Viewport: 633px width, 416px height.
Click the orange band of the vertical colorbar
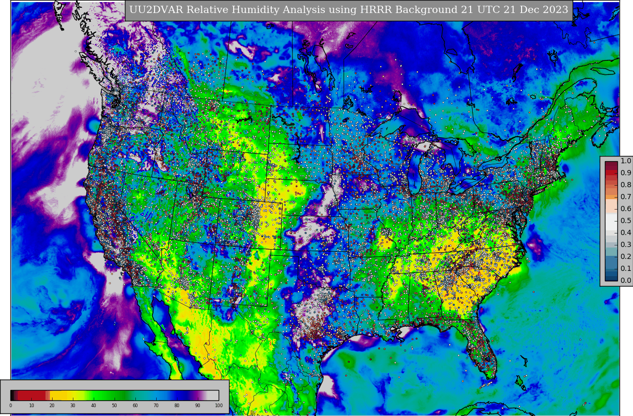click(611, 197)
